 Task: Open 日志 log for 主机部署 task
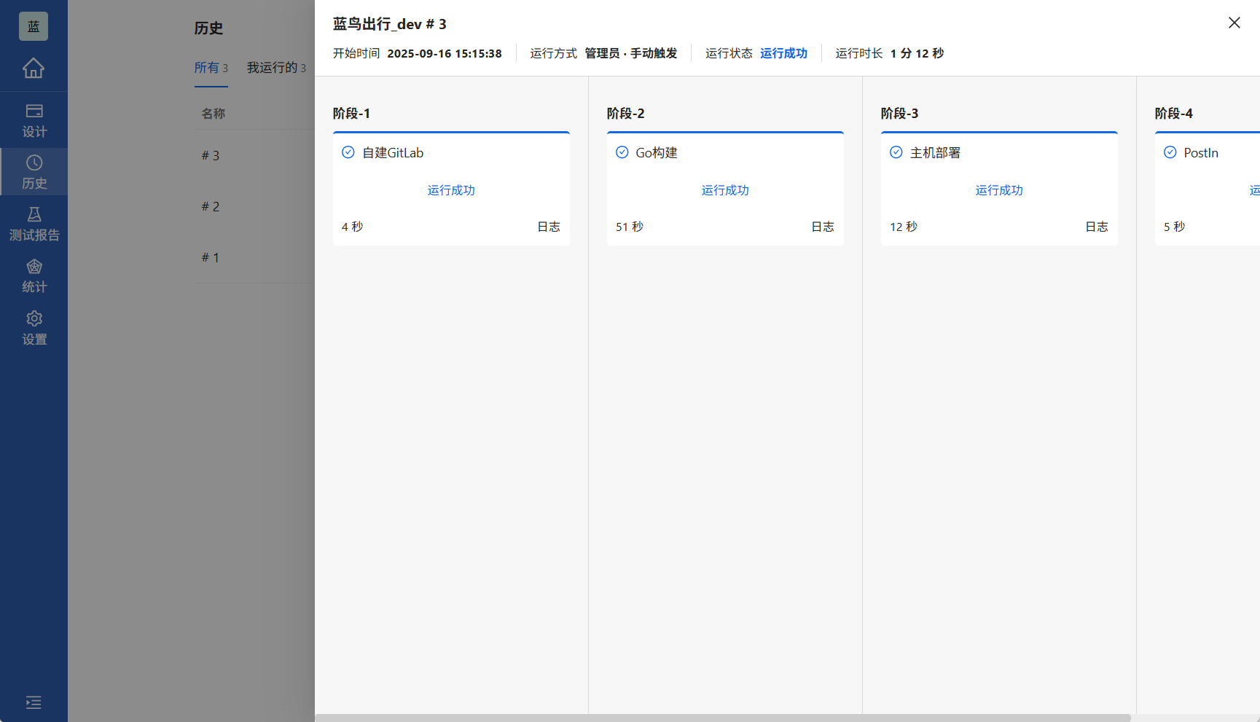1097,227
